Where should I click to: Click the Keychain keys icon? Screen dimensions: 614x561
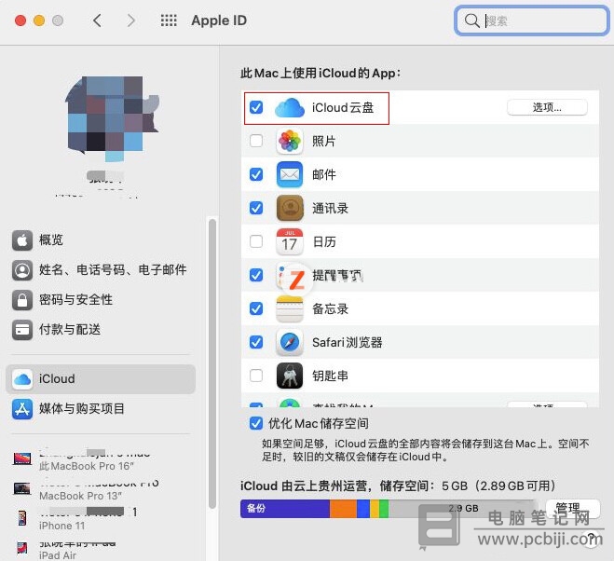coord(290,376)
